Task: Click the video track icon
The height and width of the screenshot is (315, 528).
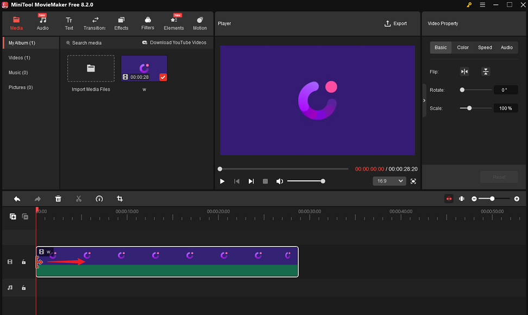Action: (10, 262)
